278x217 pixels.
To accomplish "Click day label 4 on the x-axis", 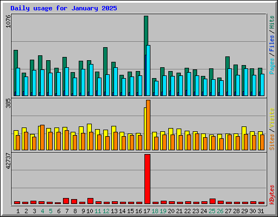I will click(42, 211).
